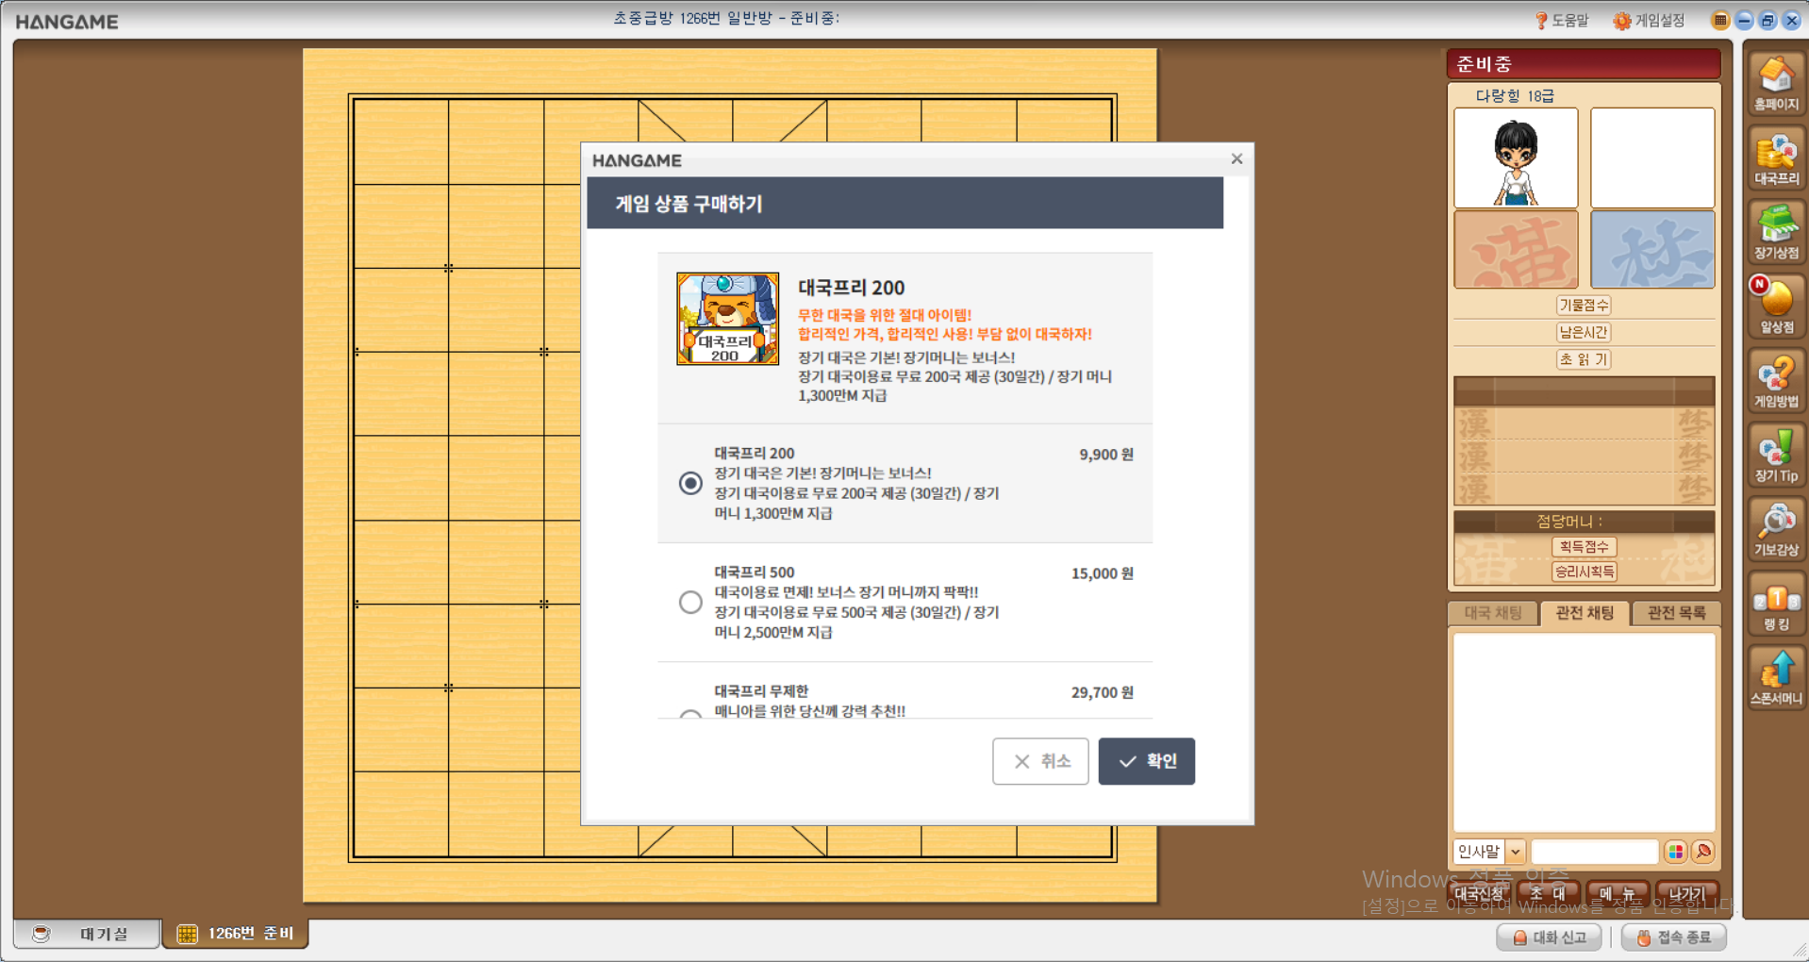Click the 승리시획득 label
The image size is (1809, 962).
click(x=1584, y=572)
